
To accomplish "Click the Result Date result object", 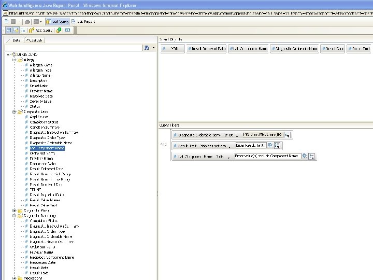I will point(333,49).
